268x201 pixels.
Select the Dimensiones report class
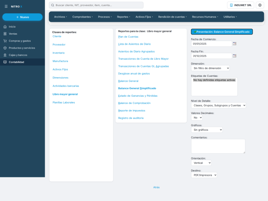coord(60,78)
